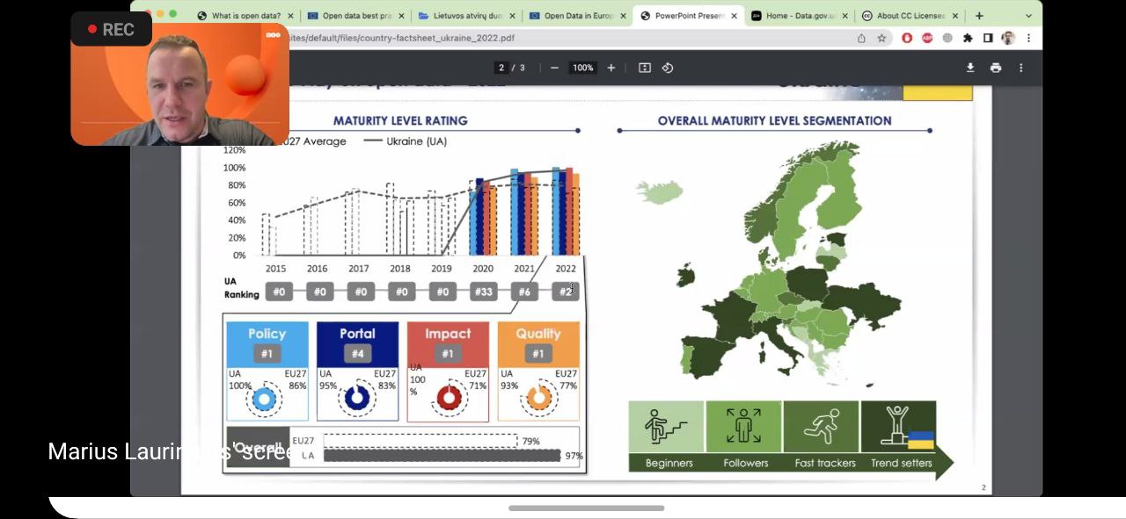The height and width of the screenshot is (519, 1126).
Task: Close the 'PowerPoint Presen' tab
Action: 735,16
